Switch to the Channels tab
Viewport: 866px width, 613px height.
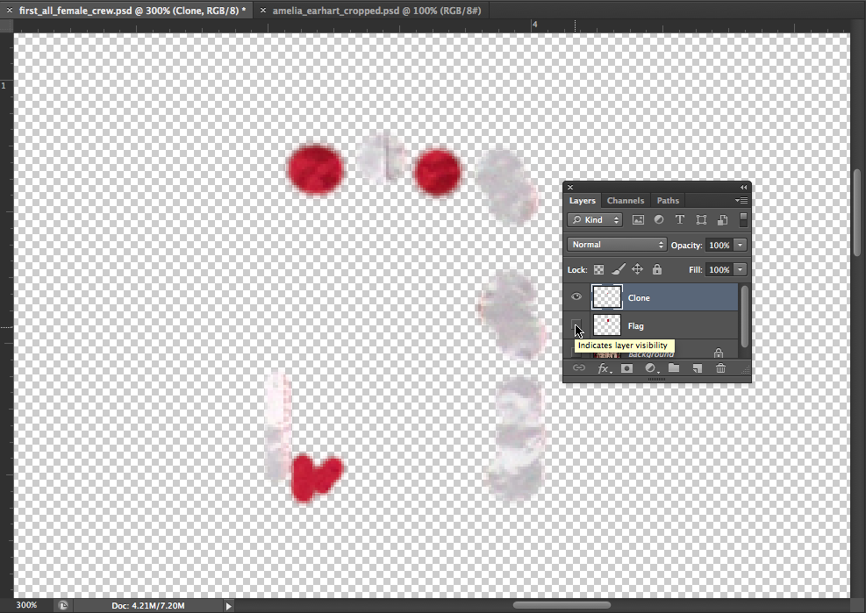[626, 201]
